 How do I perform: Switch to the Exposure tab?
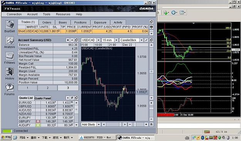[x=100, y=22]
